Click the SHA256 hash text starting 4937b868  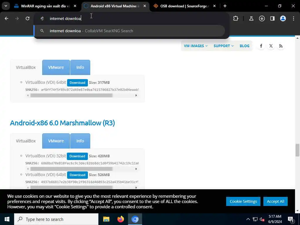[90, 182]
